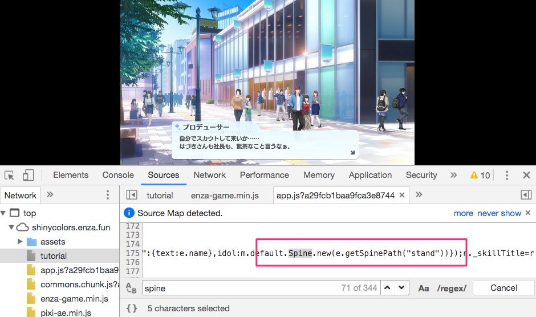Open the Elements tab
536x317 pixels.
(71, 175)
